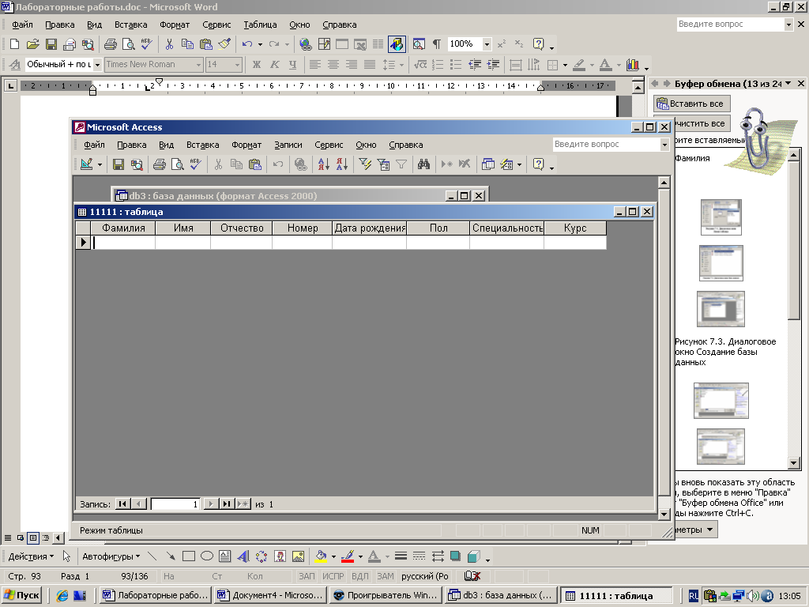
Task: Select the Rectangle tool in Drawing toolbar
Action: pyautogui.click(x=188, y=556)
